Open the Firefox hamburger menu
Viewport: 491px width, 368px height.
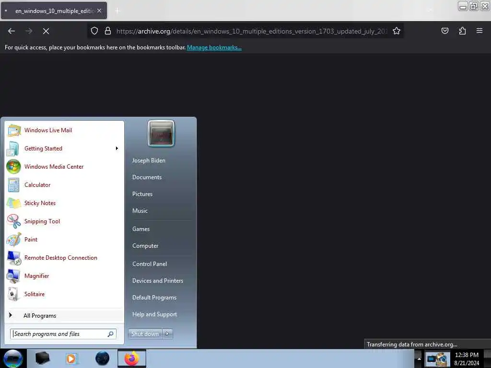(479, 31)
